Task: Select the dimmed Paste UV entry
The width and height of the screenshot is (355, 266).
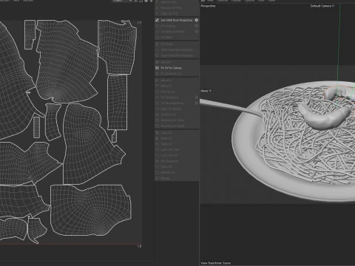Action: click(x=166, y=138)
